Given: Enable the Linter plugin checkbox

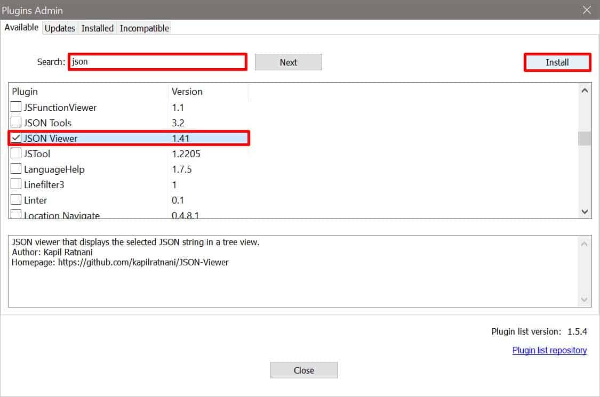Looking at the screenshot, I should click(x=16, y=200).
